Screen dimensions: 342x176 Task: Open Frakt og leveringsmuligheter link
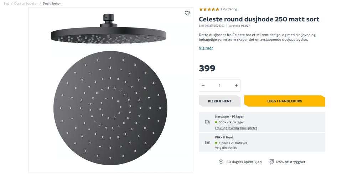(236, 128)
